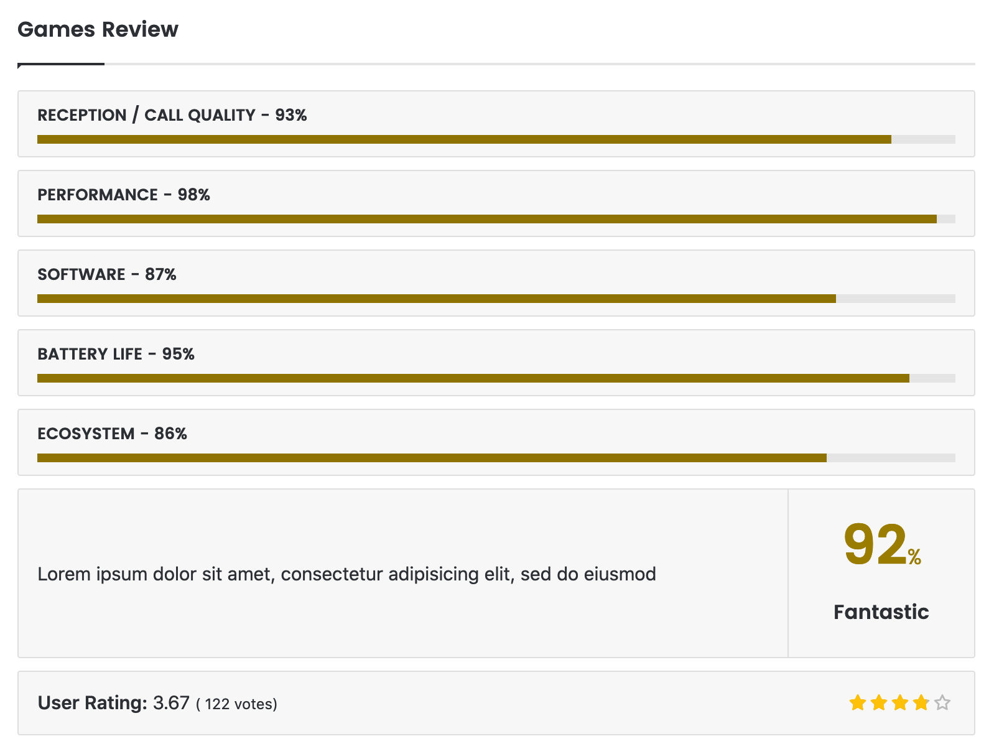Image resolution: width=994 pixels, height=754 pixels.
Task: Click the Fantastic verdict label
Action: point(881,612)
